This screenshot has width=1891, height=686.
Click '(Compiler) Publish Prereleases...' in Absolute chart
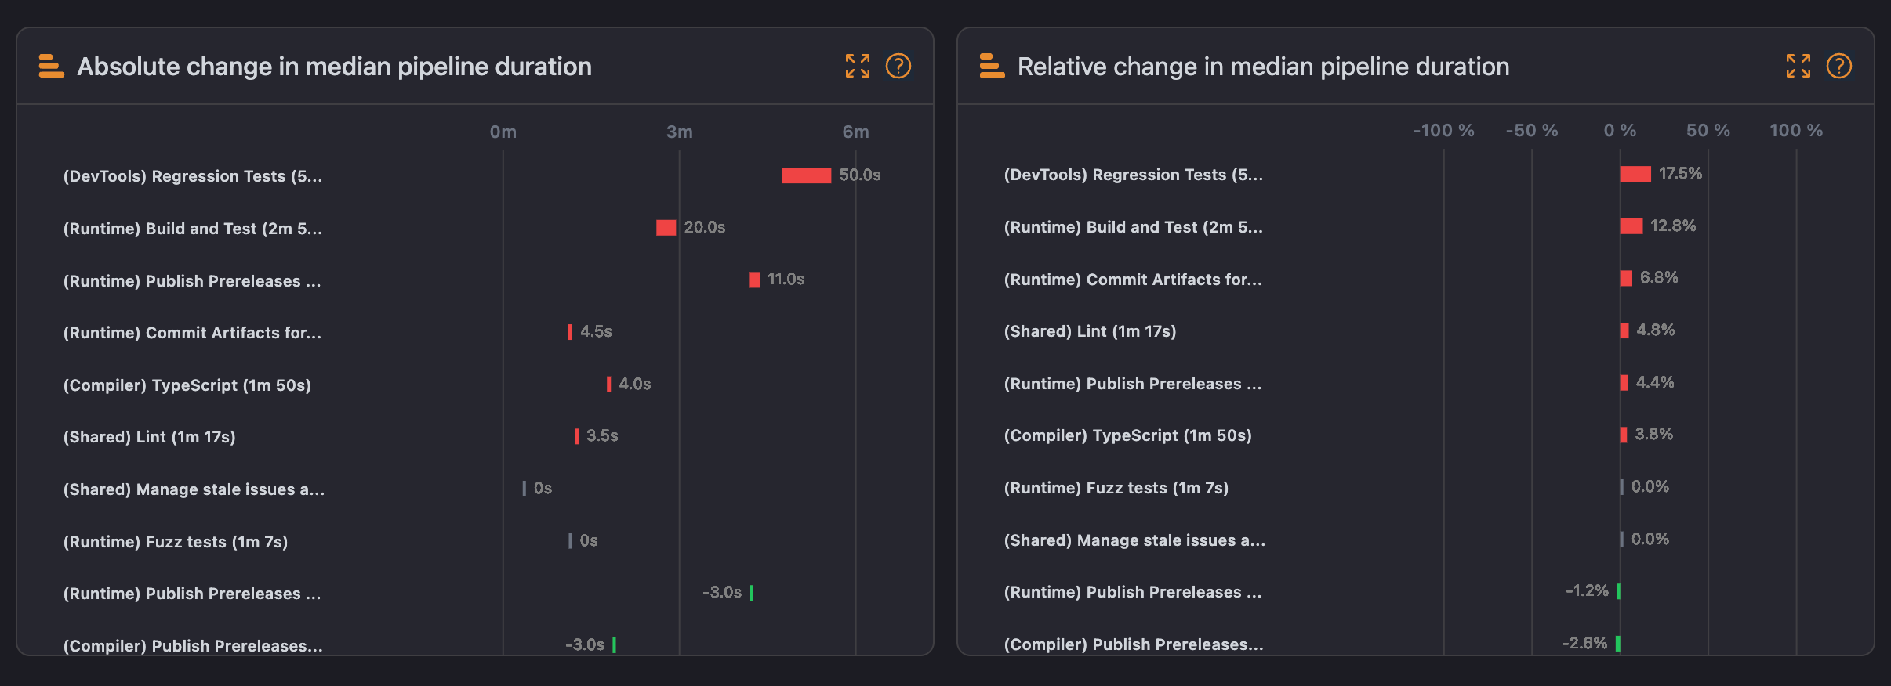click(193, 646)
